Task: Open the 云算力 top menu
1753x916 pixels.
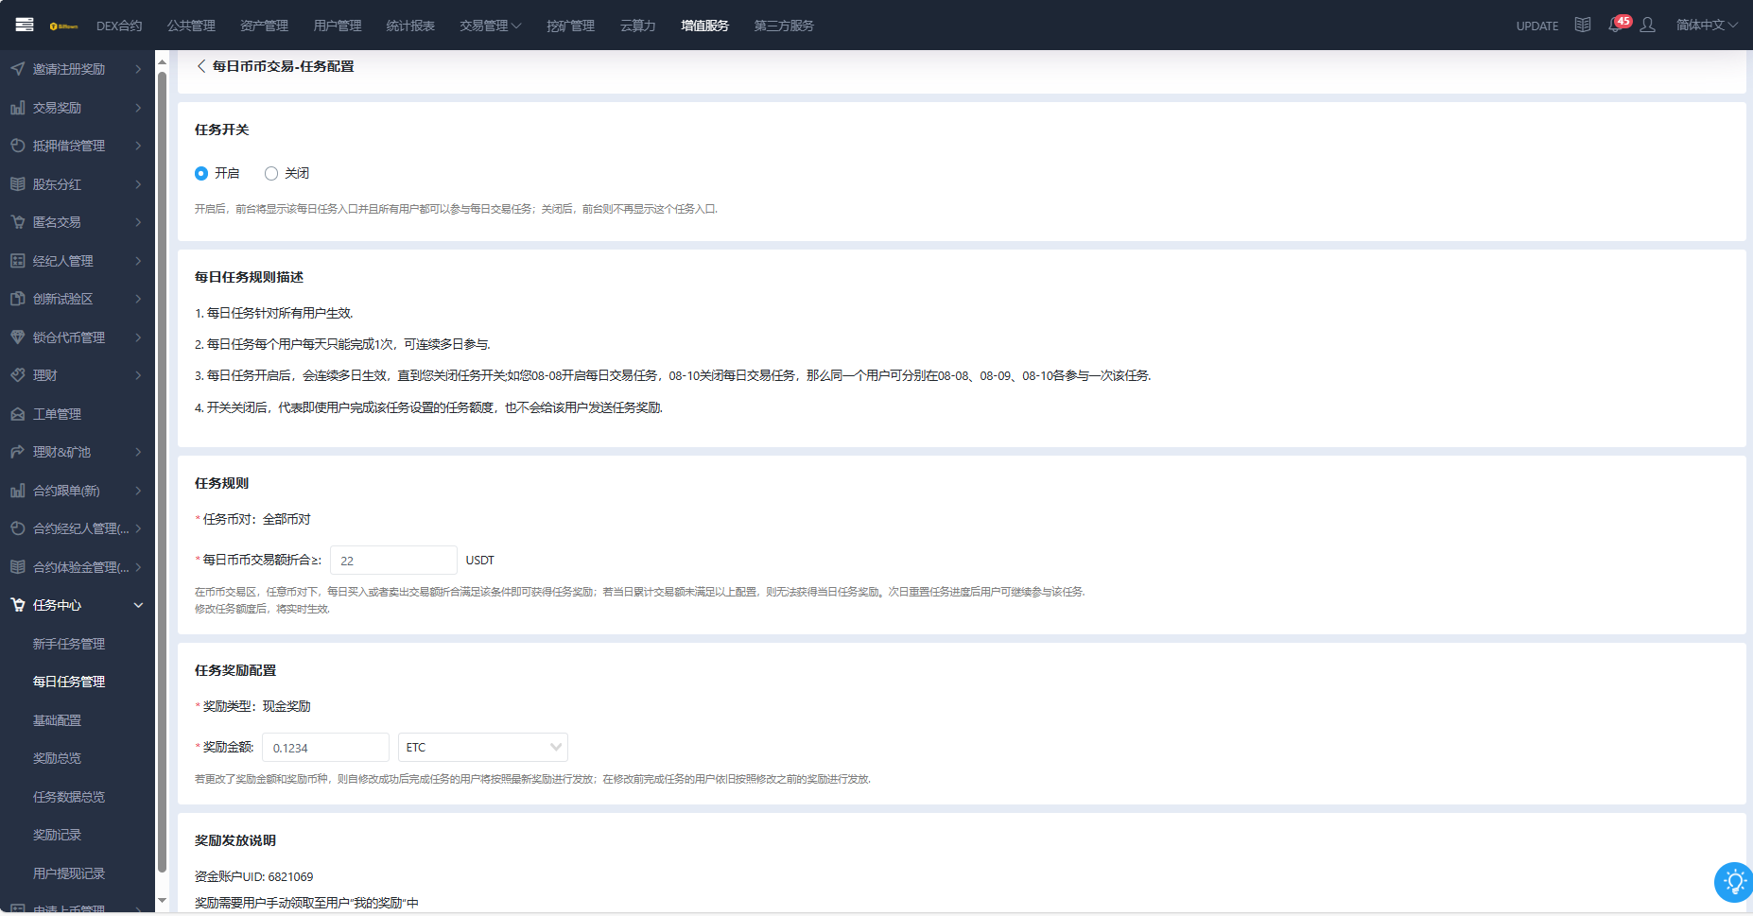Action: pos(637,26)
